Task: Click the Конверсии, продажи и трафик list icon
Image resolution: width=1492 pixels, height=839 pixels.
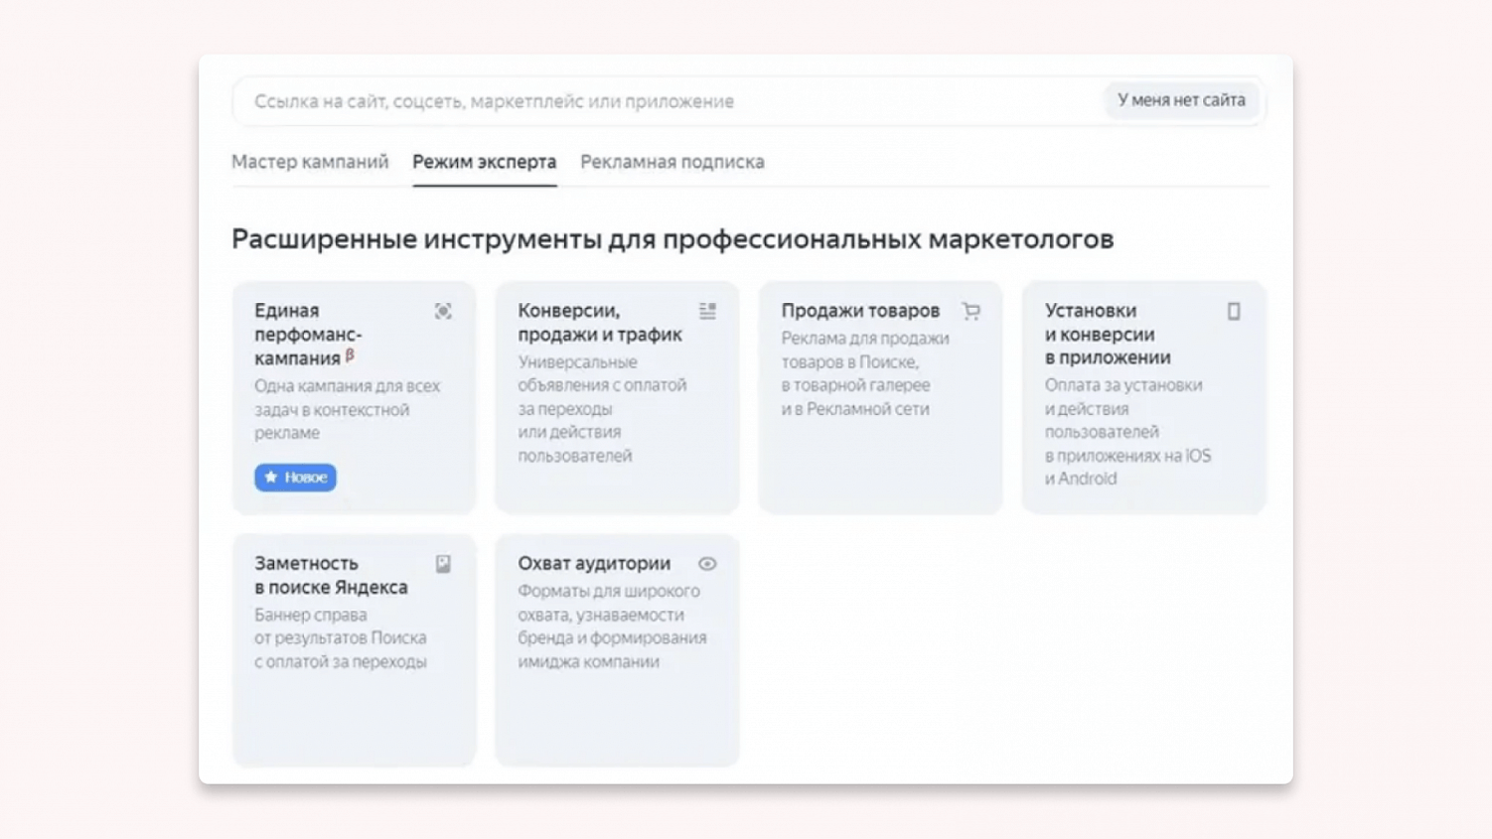Action: 707,311
